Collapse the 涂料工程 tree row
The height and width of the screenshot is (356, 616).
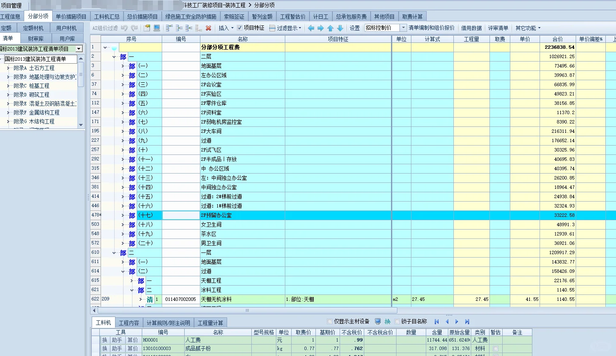132,290
